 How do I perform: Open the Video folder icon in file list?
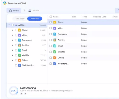coord(55,28)
